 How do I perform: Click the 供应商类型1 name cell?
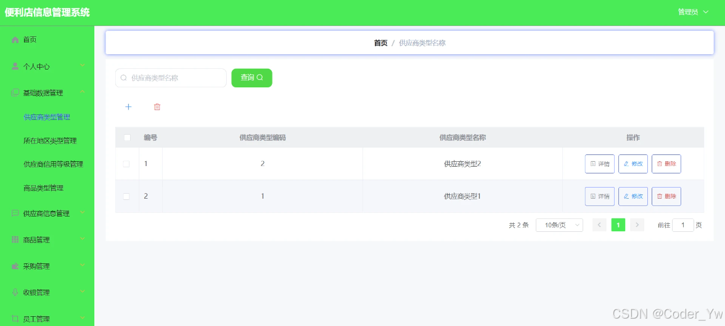[462, 196]
